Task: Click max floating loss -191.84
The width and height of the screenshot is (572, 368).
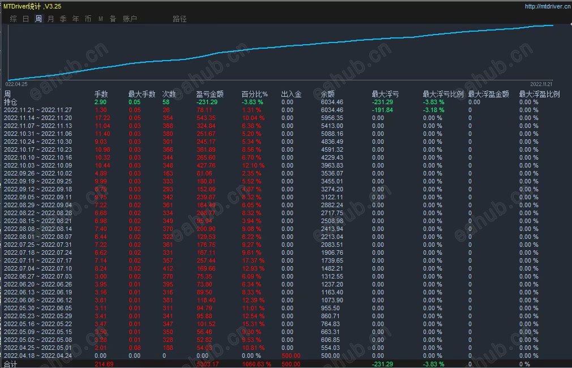Action: (383, 110)
